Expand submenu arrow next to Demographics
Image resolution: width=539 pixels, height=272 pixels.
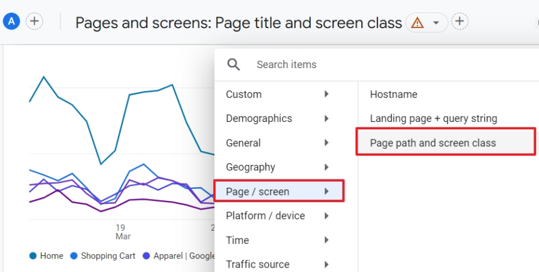326,118
